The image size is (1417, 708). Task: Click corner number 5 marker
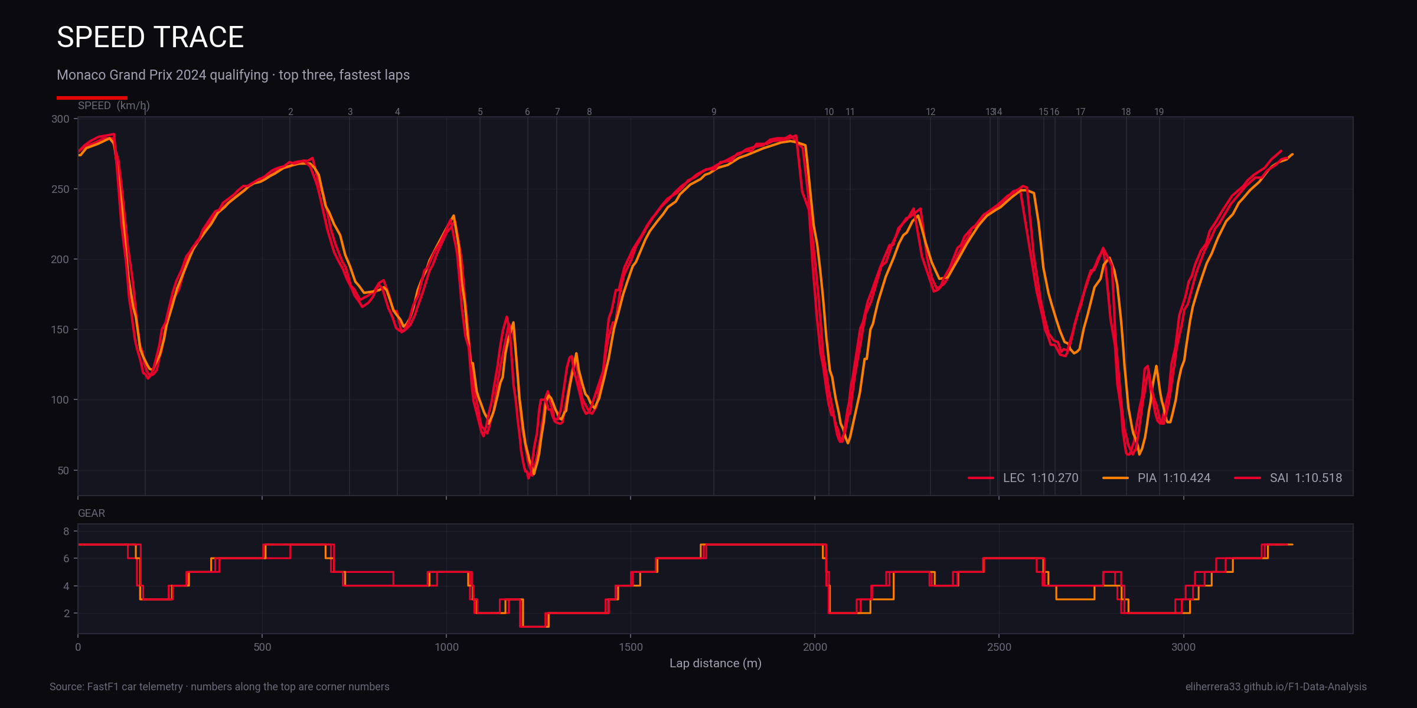480,112
